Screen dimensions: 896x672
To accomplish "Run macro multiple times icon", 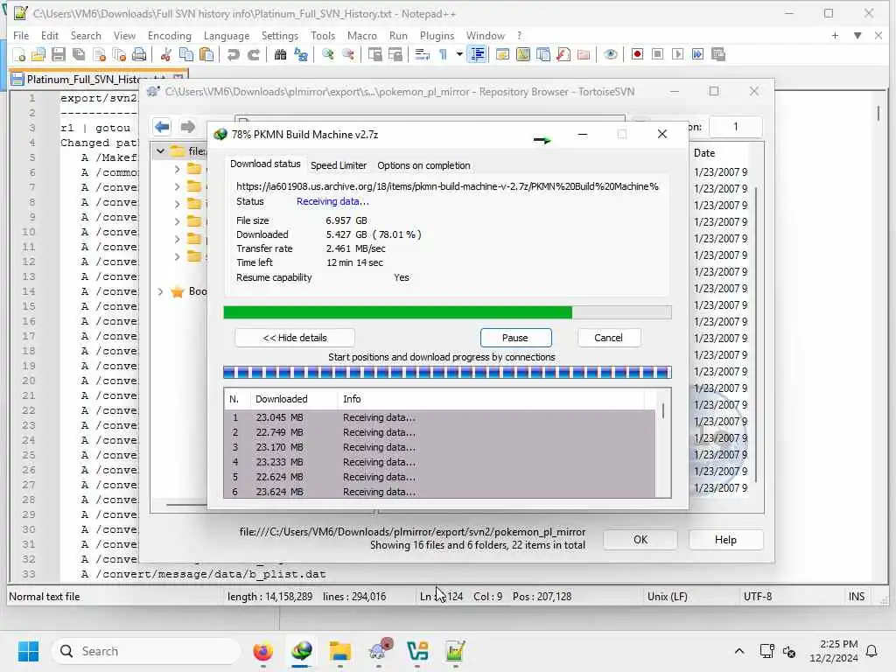I will point(697,55).
